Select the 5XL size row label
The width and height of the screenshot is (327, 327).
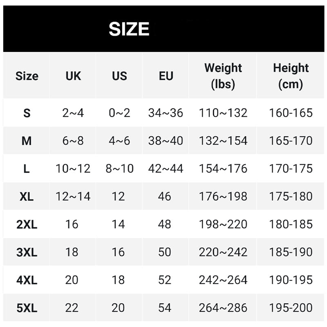click(27, 308)
